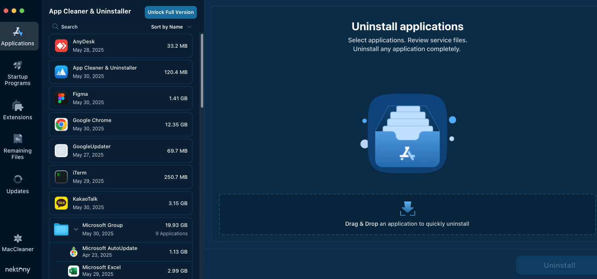Click the App Cleaner & Uninstaller title
The image size is (597, 279).
90,12
